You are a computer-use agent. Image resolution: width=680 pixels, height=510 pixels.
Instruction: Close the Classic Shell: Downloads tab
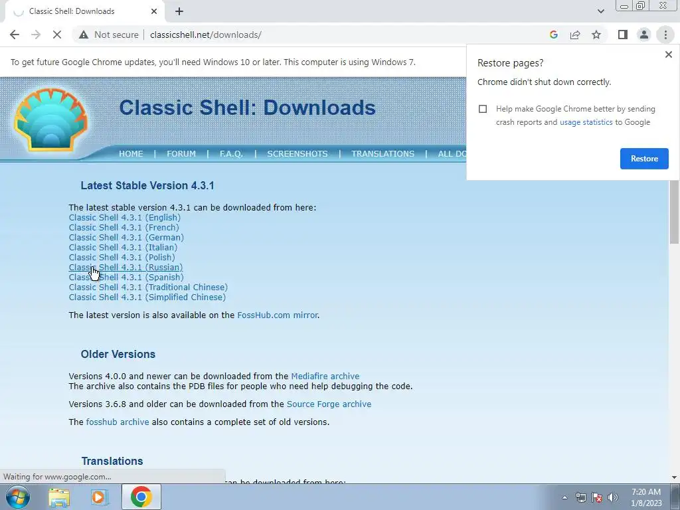(x=154, y=11)
